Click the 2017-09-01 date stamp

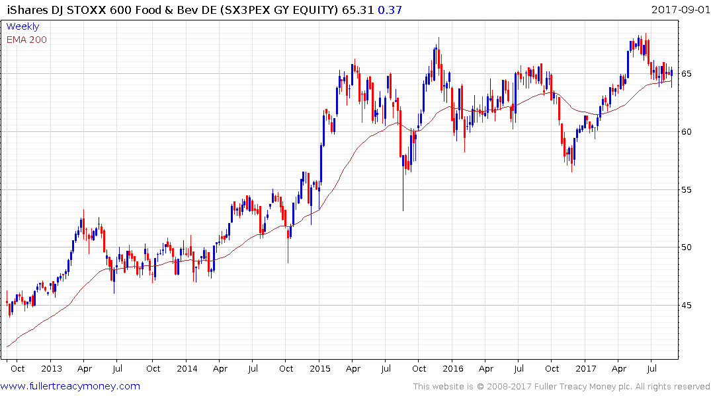[681, 9]
